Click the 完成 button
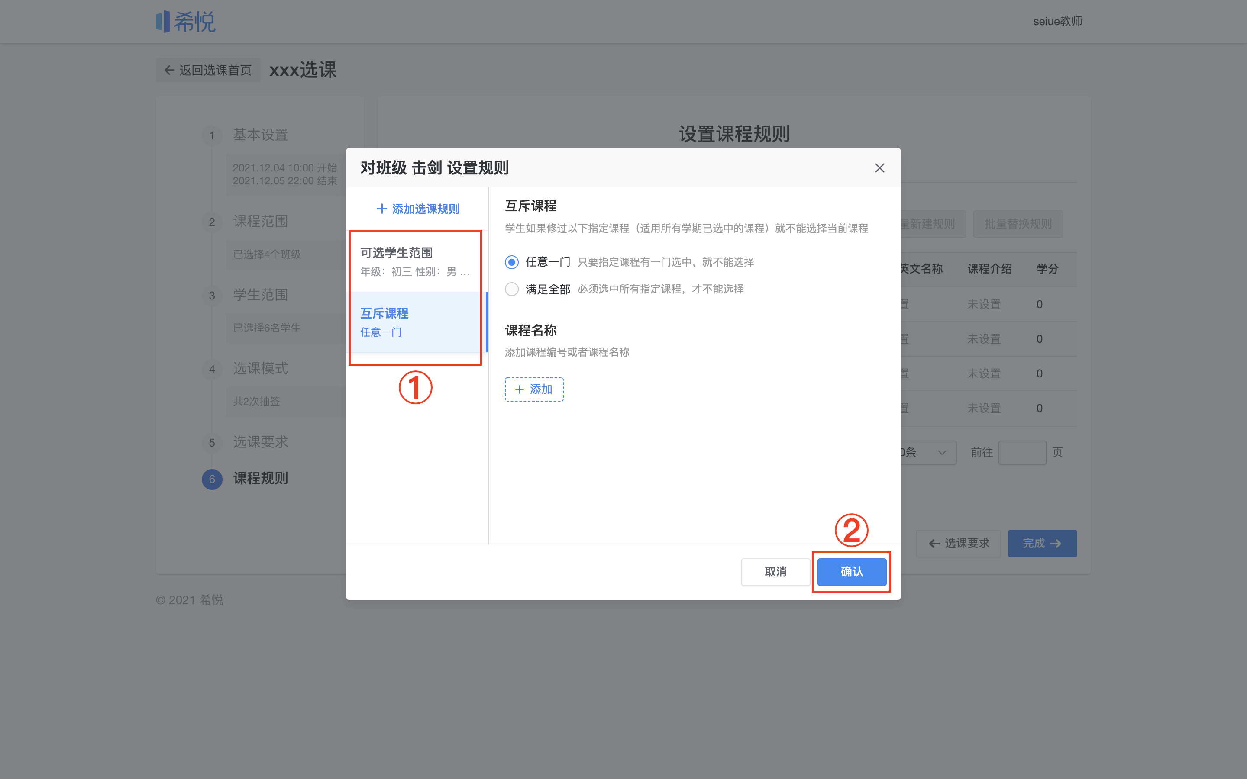Screen dimensions: 1247x779 point(1043,544)
